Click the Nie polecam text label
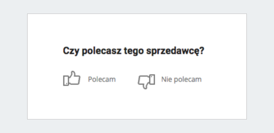 pyautogui.click(x=182, y=79)
